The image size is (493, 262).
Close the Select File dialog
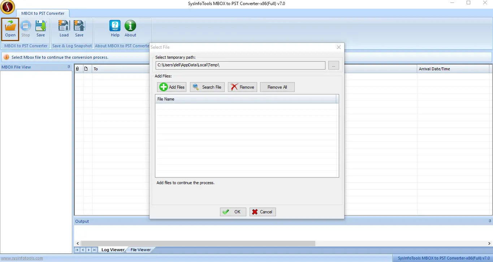[x=339, y=47]
